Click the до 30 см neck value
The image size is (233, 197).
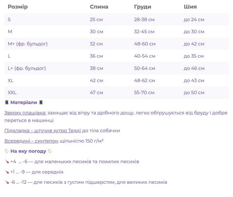(194, 32)
